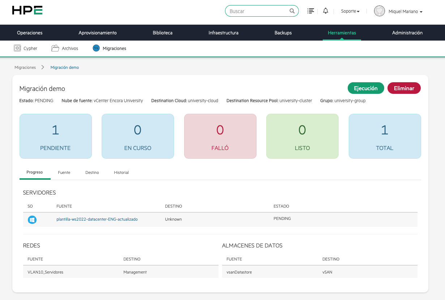Click the user avatar image
Image resolution: width=445 pixels, height=300 pixels.
click(379, 11)
